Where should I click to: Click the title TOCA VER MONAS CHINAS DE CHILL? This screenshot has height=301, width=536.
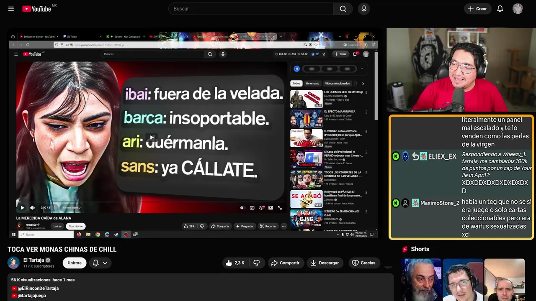pyautogui.click(x=62, y=250)
